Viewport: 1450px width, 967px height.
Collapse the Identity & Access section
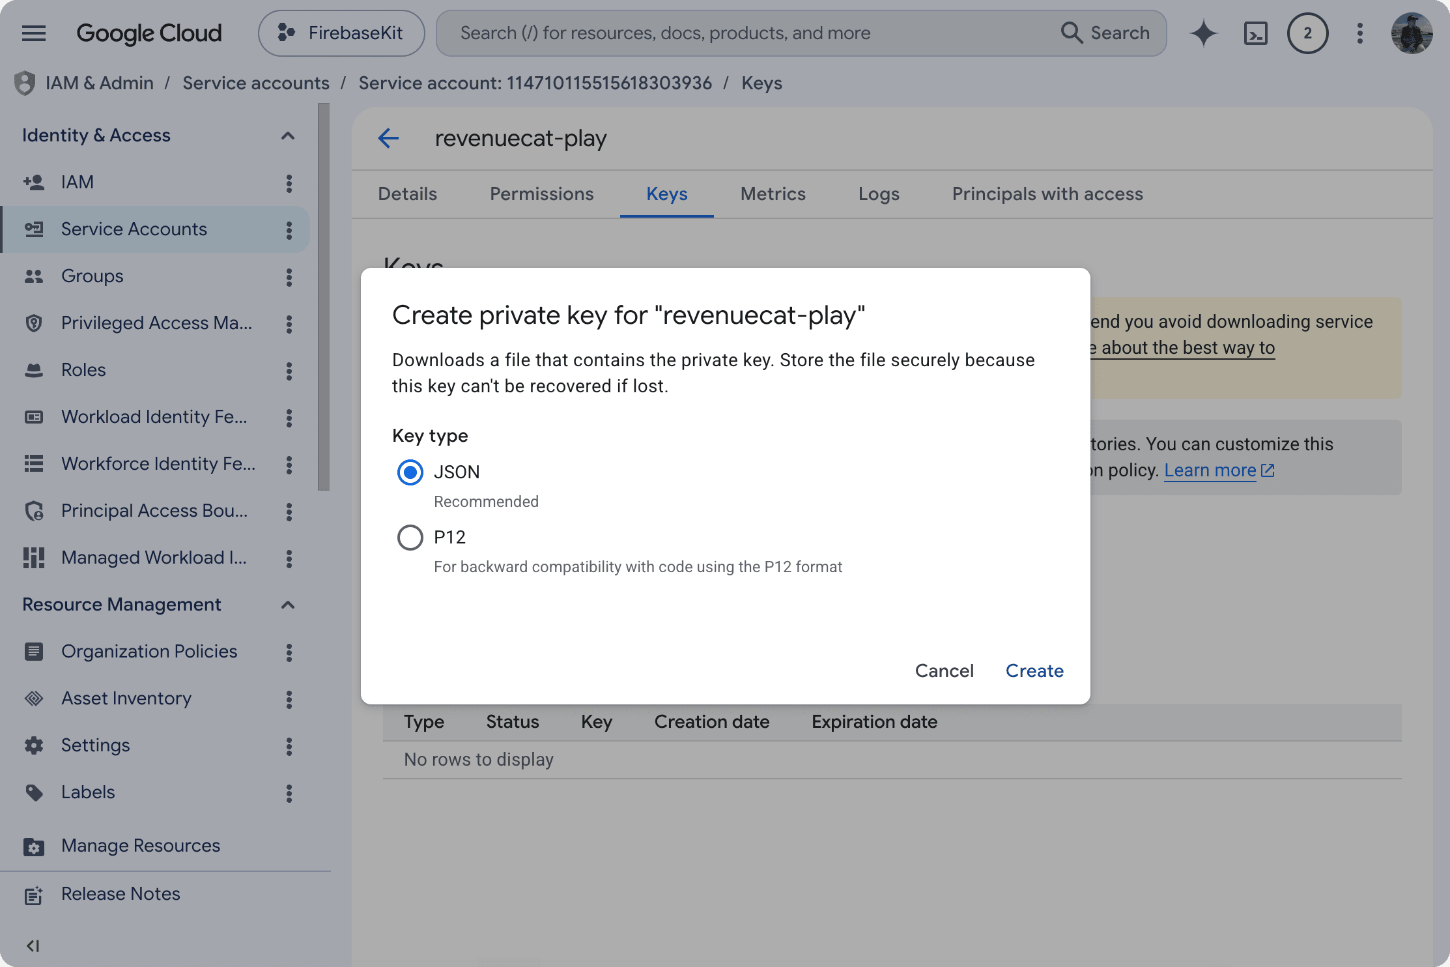(288, 136)
